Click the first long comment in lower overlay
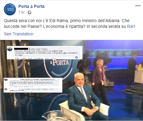143x121 pixels. click(x=34, y=82)
